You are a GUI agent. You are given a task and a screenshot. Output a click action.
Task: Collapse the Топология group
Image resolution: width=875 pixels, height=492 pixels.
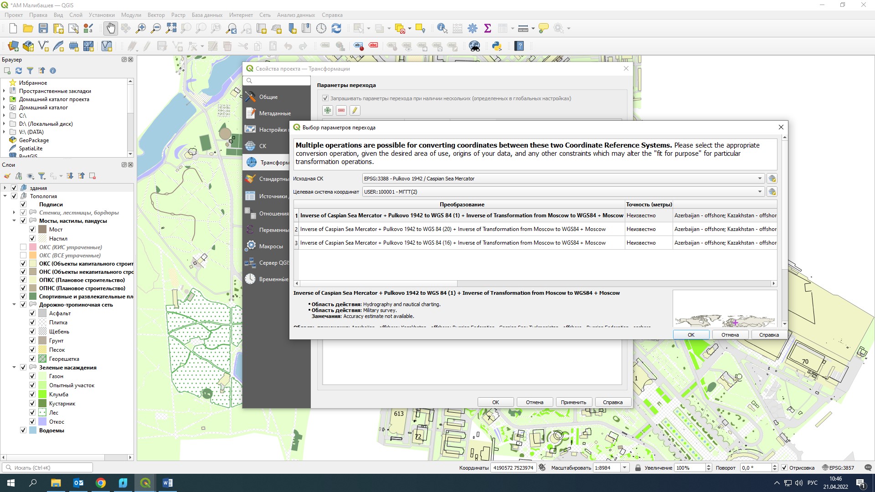point(5,196)
